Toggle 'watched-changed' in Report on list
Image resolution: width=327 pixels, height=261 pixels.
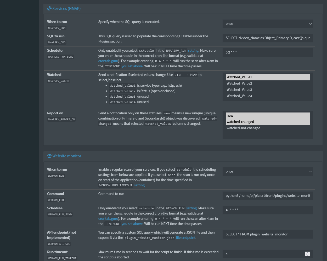267,122
